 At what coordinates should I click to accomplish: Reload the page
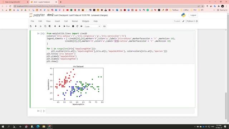[10, 6]
